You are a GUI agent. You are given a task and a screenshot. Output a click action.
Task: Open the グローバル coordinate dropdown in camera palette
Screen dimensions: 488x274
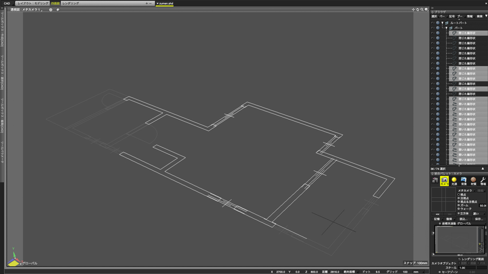point(471,223)
